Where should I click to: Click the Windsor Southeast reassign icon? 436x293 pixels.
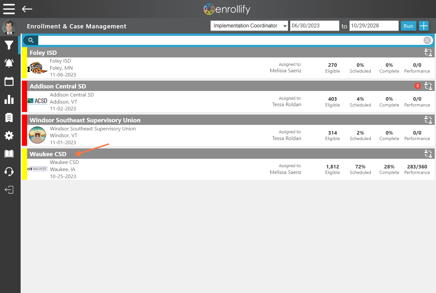(x=428, y=120)
